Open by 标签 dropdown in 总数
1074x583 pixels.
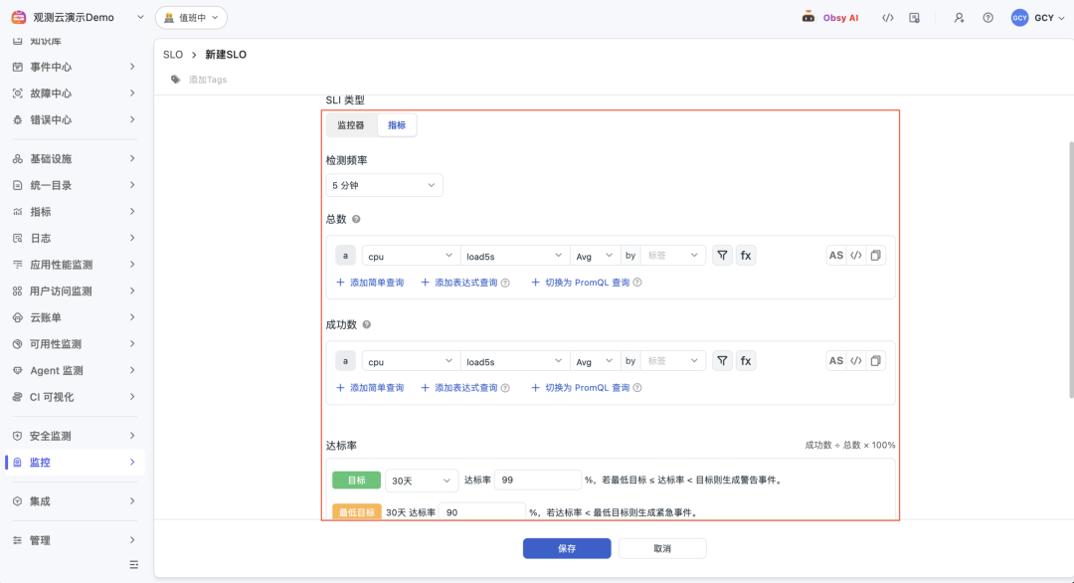672,256
